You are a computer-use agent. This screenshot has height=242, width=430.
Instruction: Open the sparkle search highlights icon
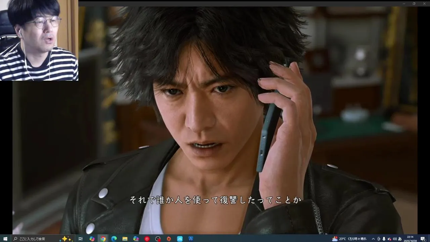click(66, 239)
